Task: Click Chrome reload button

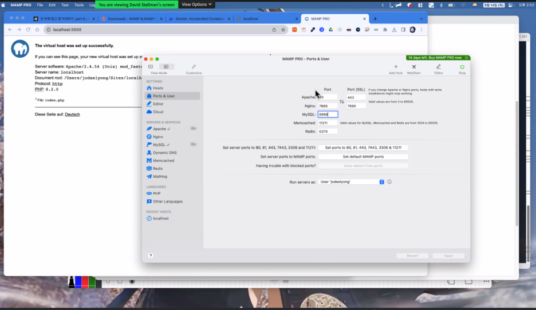Action: point(28,30)
